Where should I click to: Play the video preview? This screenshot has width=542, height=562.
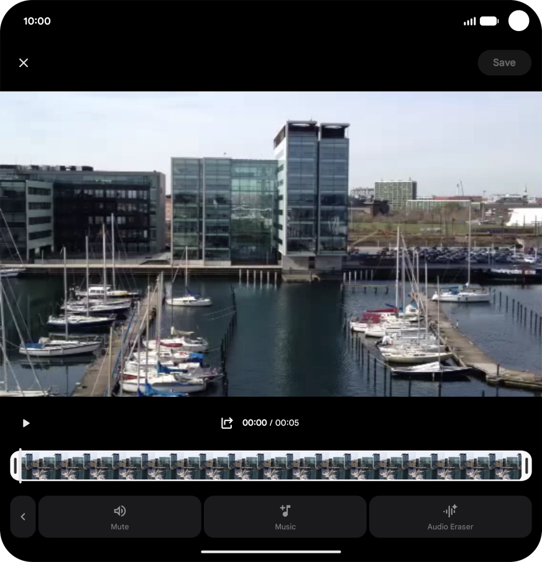[x=26, y=423]
